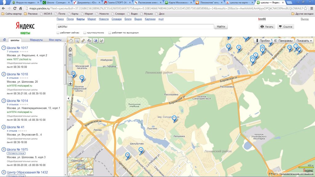Zoom out with the minus button
The width and height of the screenshot is (315, 177).
coord(70,54)
